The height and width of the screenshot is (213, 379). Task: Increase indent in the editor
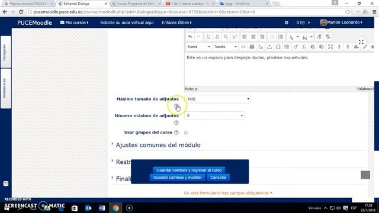click(281, 37)
